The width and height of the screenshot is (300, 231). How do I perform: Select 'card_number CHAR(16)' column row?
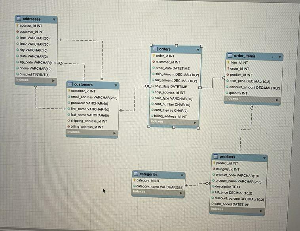175,104
